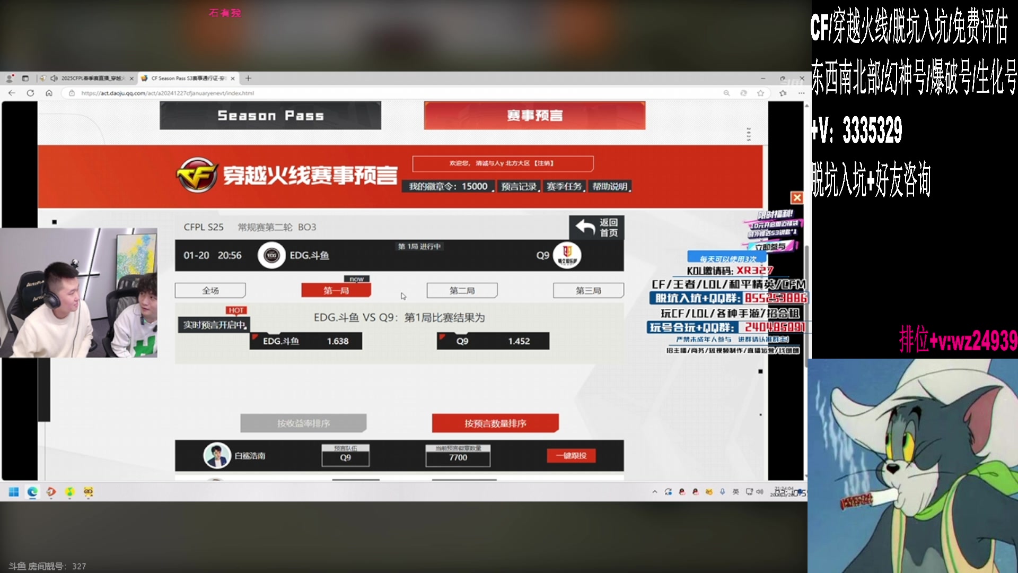Show hidden system tray icons
The width and height of the screenshot is (1018, 573).
tap(655, 492)
